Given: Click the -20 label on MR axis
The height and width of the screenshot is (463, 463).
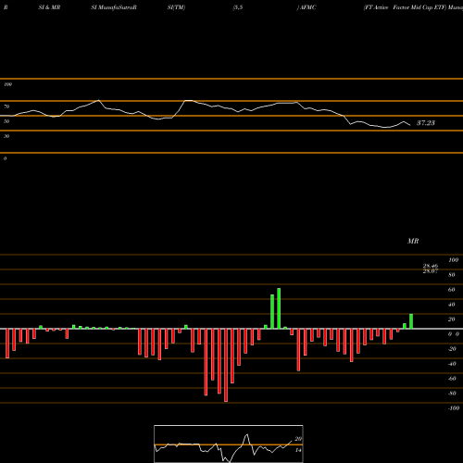Looking at the screenshot, I should tap(452, 349).
